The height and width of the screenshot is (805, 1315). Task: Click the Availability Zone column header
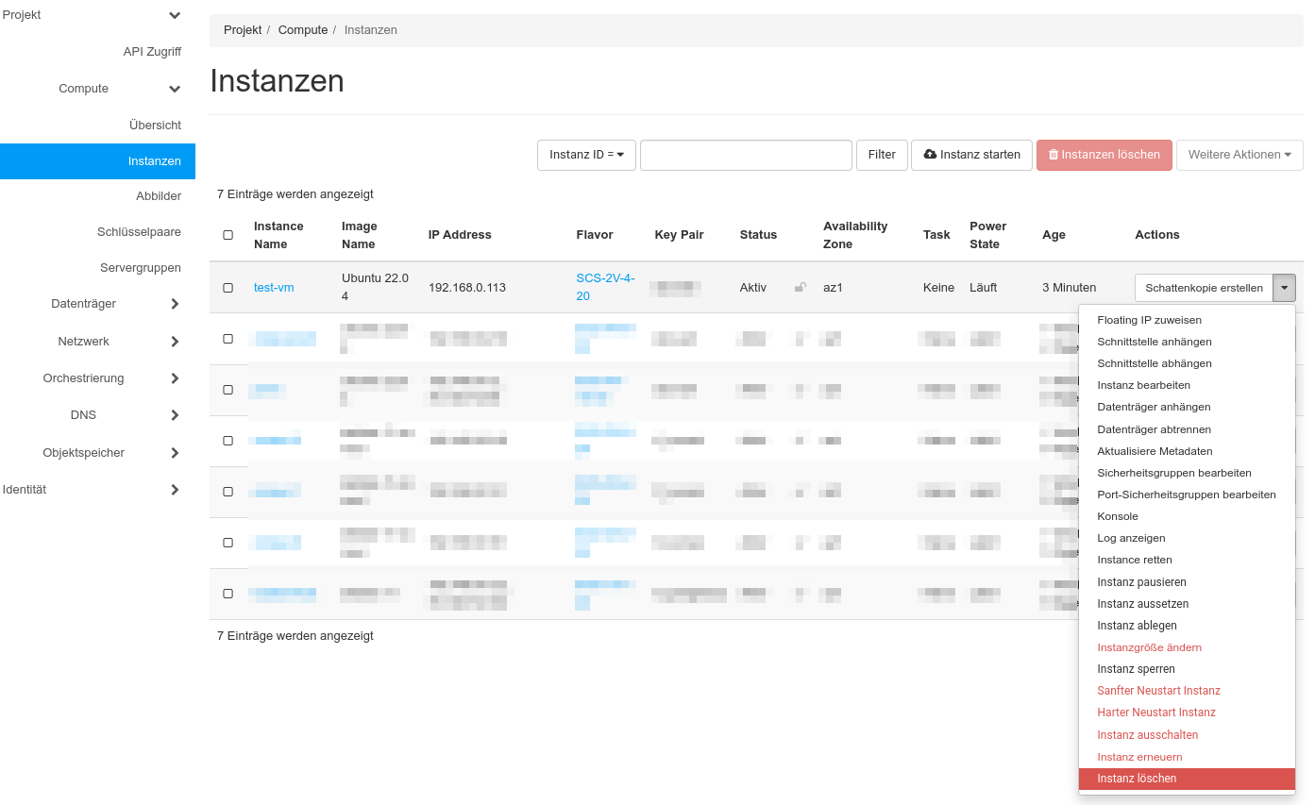click(855, 235)
